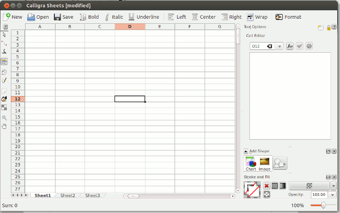Close the Stroke and Fill docker

pyautogui.click(x=334, y=177)
